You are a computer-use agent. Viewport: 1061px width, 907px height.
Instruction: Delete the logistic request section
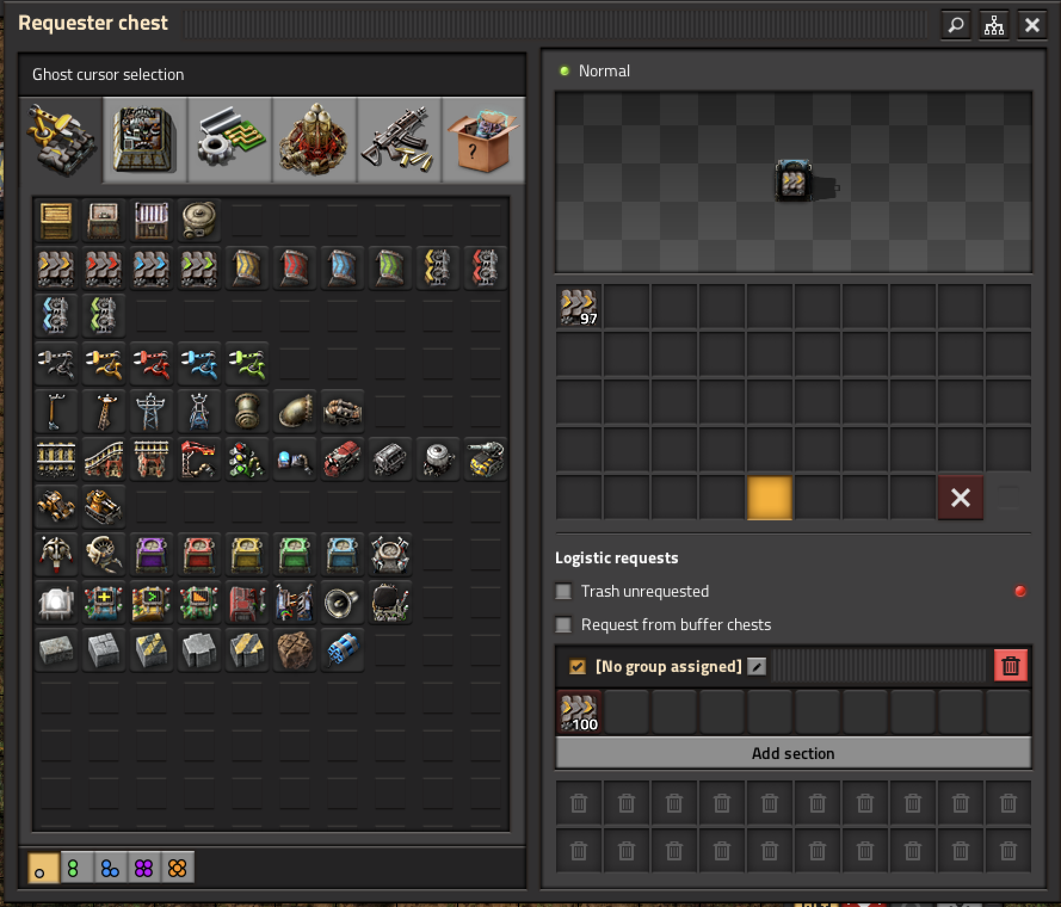[x=1011, y=665]
